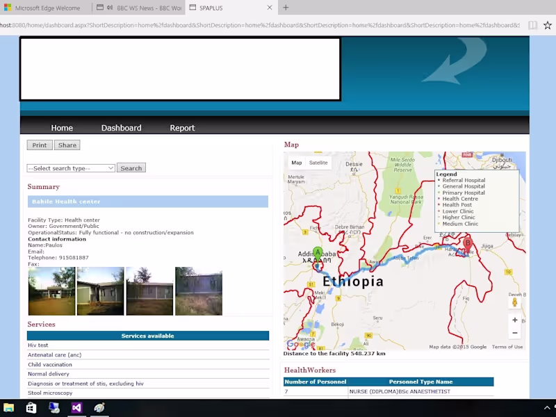
Task: Click Normal delivery service row
Action: [148, 374]
